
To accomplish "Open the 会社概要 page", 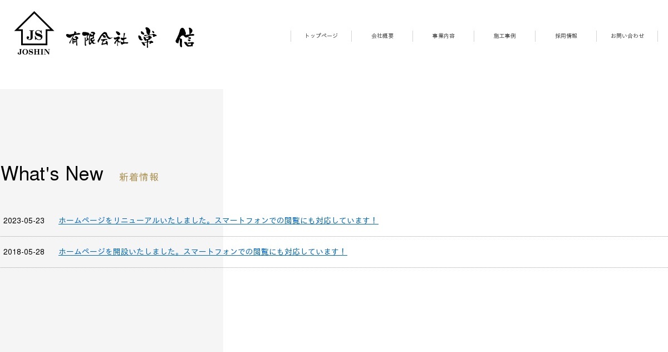I will coord(382,36).
